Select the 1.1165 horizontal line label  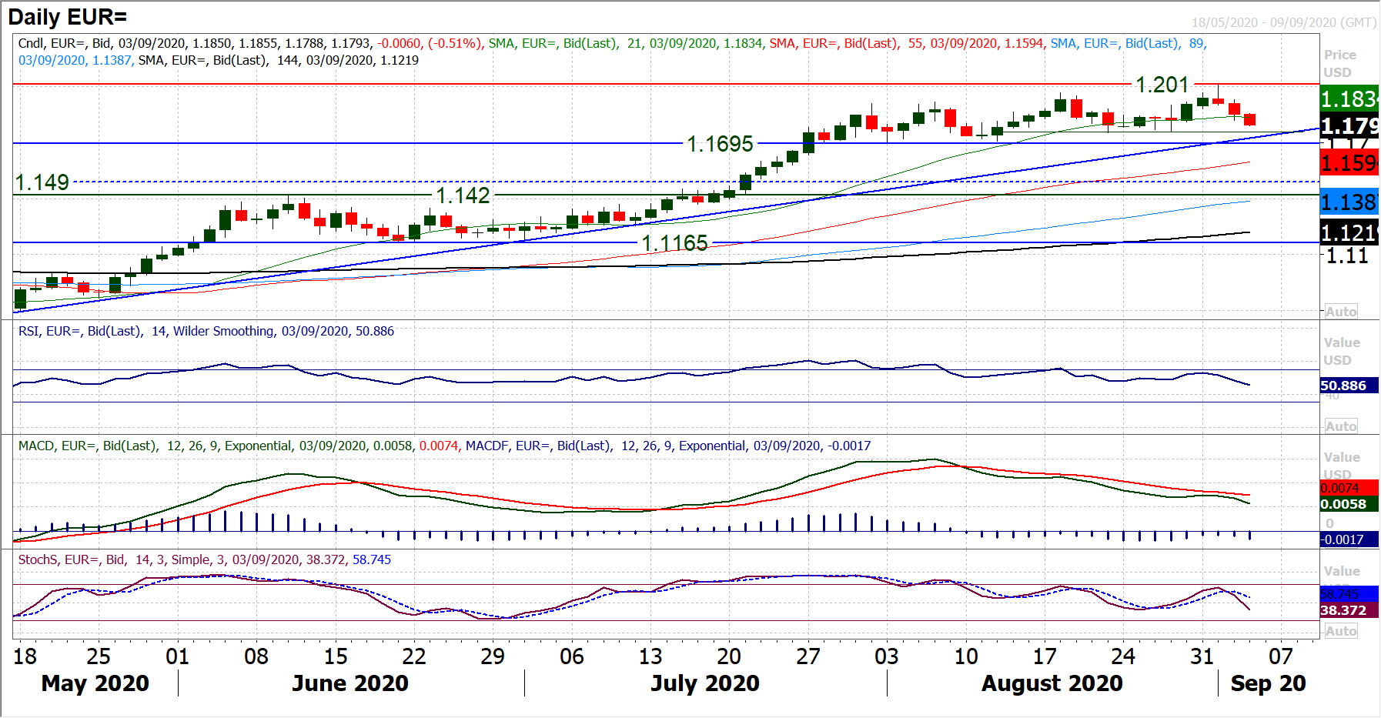tap(674, 243)
